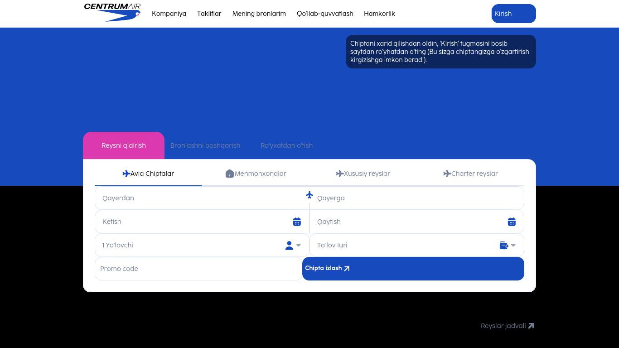Open the Hamkorlik menu item
619x348 pixels.
(379, 14)
